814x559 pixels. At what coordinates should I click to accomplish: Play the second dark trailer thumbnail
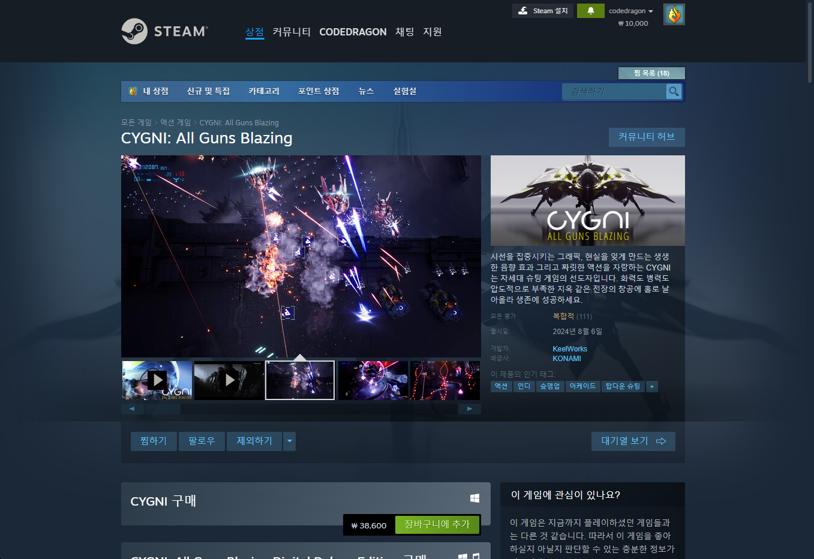tap(229, 380)
